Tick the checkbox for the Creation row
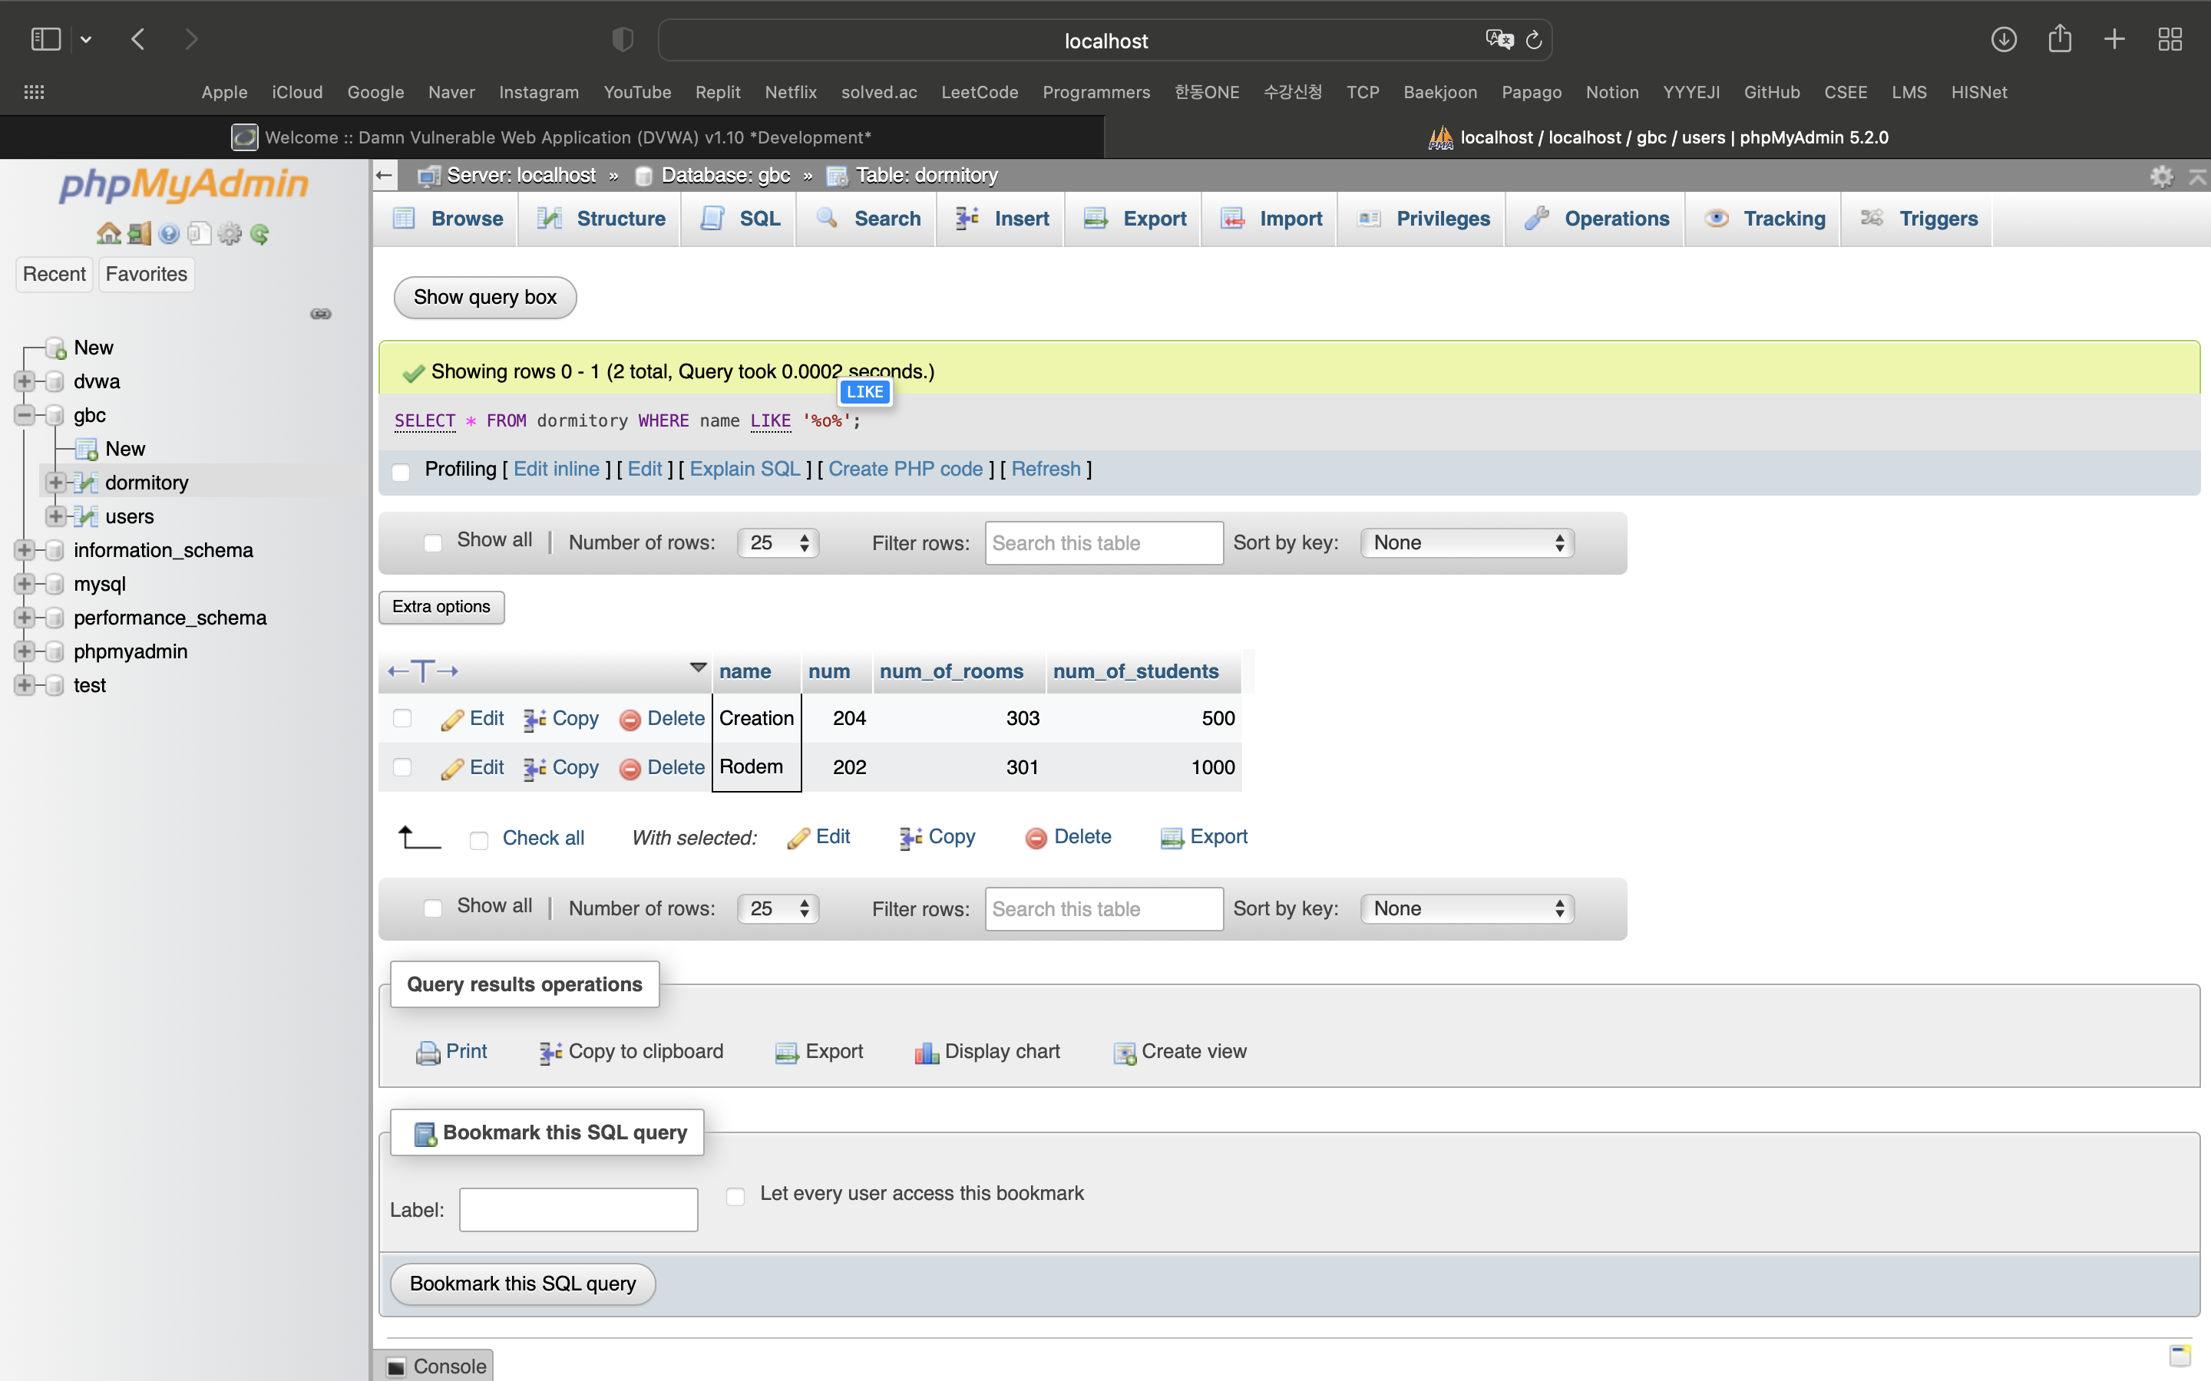 [x=402, y=718]
